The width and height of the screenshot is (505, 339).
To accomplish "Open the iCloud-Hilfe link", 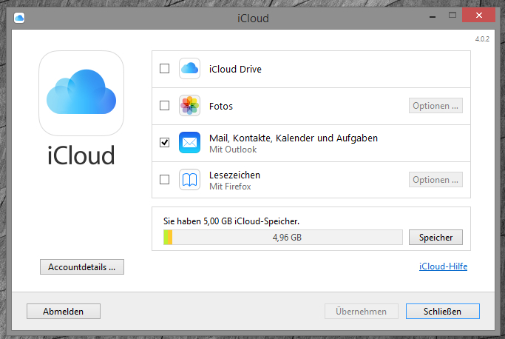I will [x=443, y=266].
